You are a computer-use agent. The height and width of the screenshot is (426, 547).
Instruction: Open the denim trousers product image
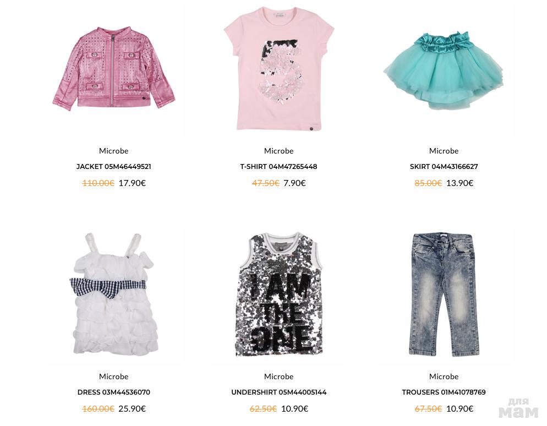pyautogui.click(x=444, y=294)
